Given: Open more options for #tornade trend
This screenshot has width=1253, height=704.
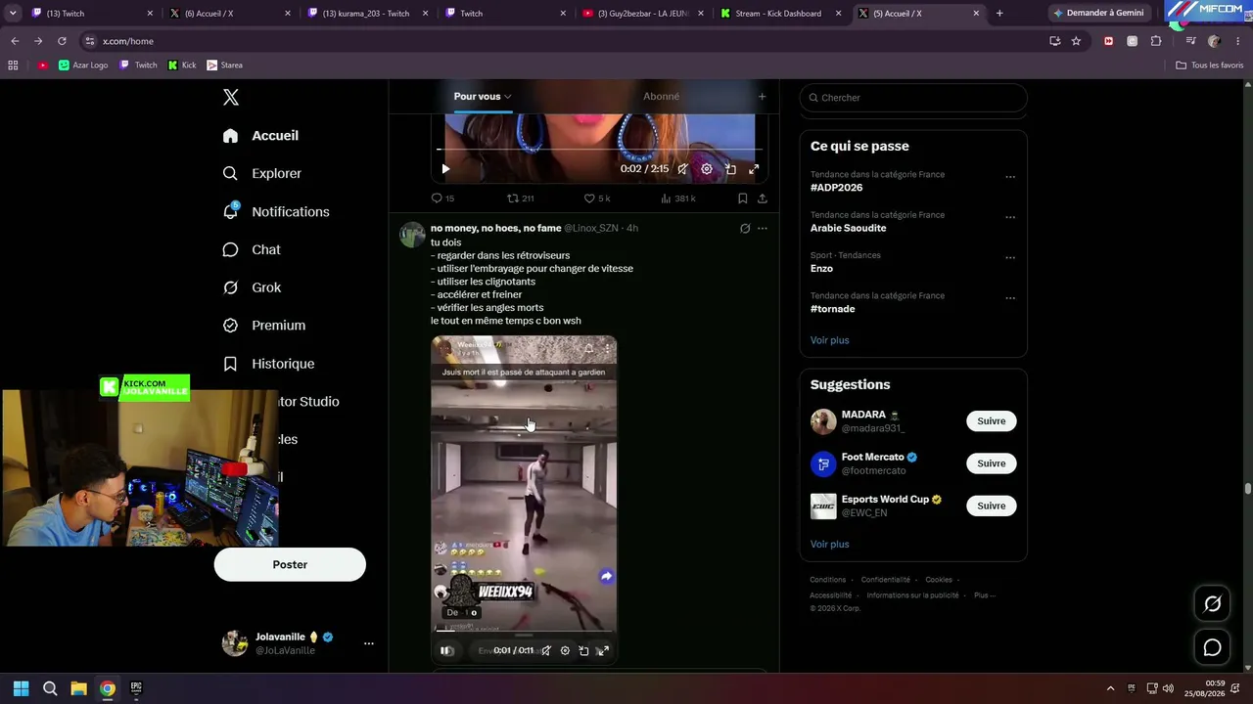Looking at the screenshot, I should 1010,298.
